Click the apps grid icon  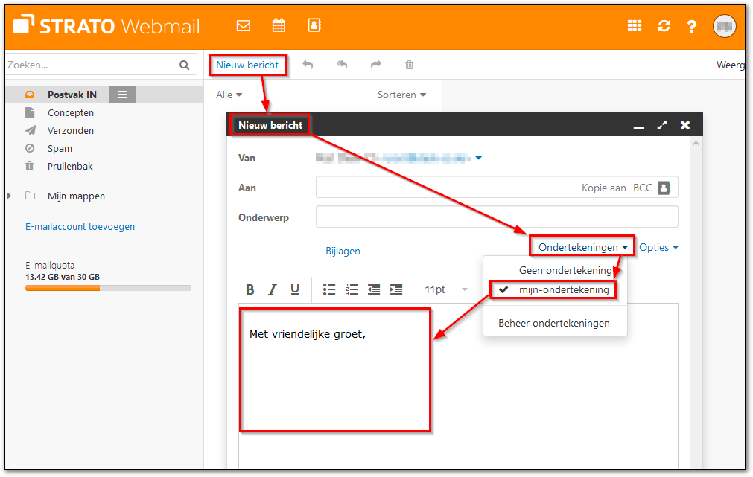(x=634, y=25)
